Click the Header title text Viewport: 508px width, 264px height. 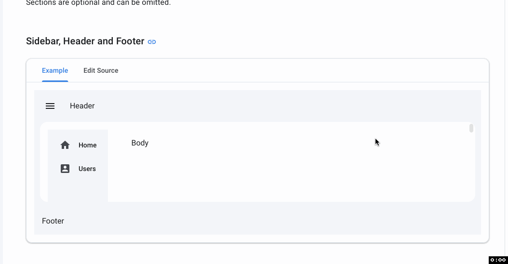click(82, 106)
